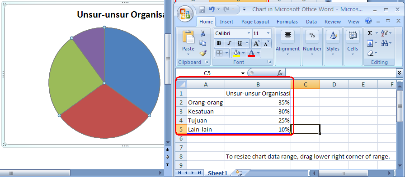
Task: Toggle Underline formatting
Action: [x=240, y=43]
